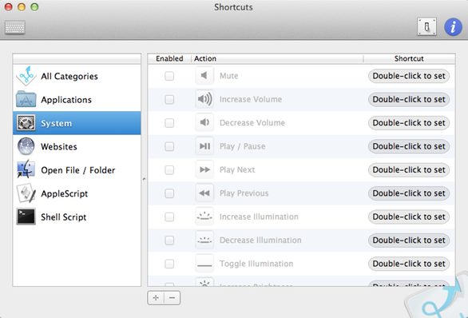The height and width of the screenshot is (318, 468).
Task: Enable the Decrease Volume checkbox
Action: coord(169,123)
